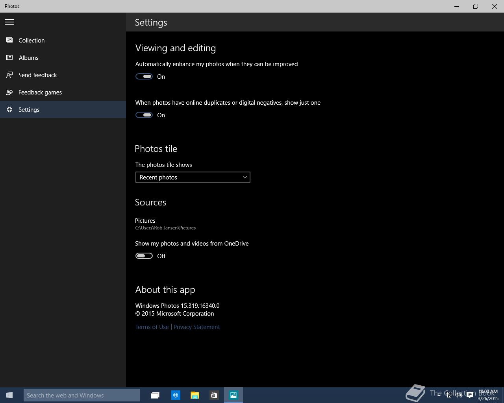This screenshot has height=403, width=504.
Task: Show hidden system tray icons
Action: tap(439, 395)
